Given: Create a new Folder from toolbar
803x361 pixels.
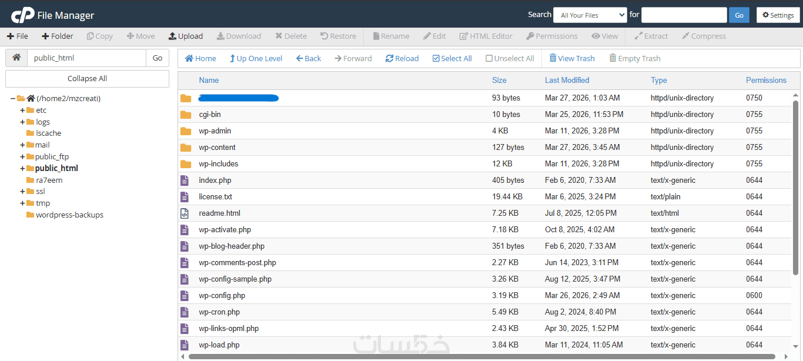Looking at the screenshot, I should pos(58,36).
